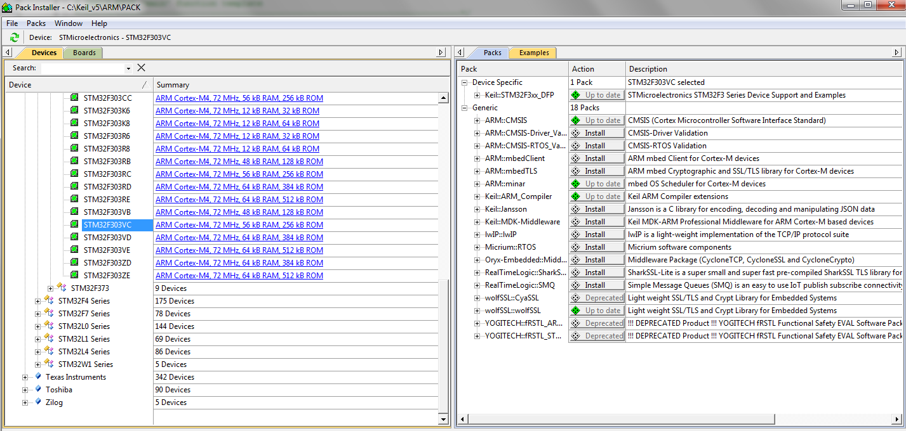Install the ARM::mbedClient pack

(597, 158)
